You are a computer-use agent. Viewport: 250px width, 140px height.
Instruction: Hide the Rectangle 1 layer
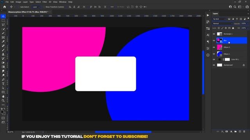pyautogui.click(x=214, y=34)
